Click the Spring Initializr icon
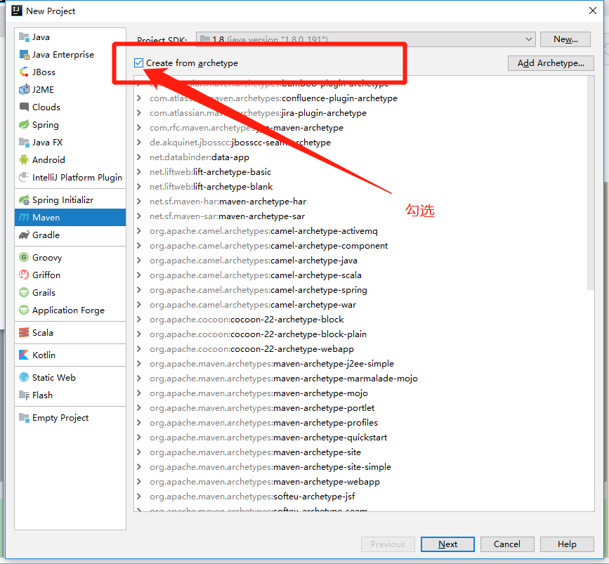Viewport: 609px width, 564px height. [x=24, y=200]
